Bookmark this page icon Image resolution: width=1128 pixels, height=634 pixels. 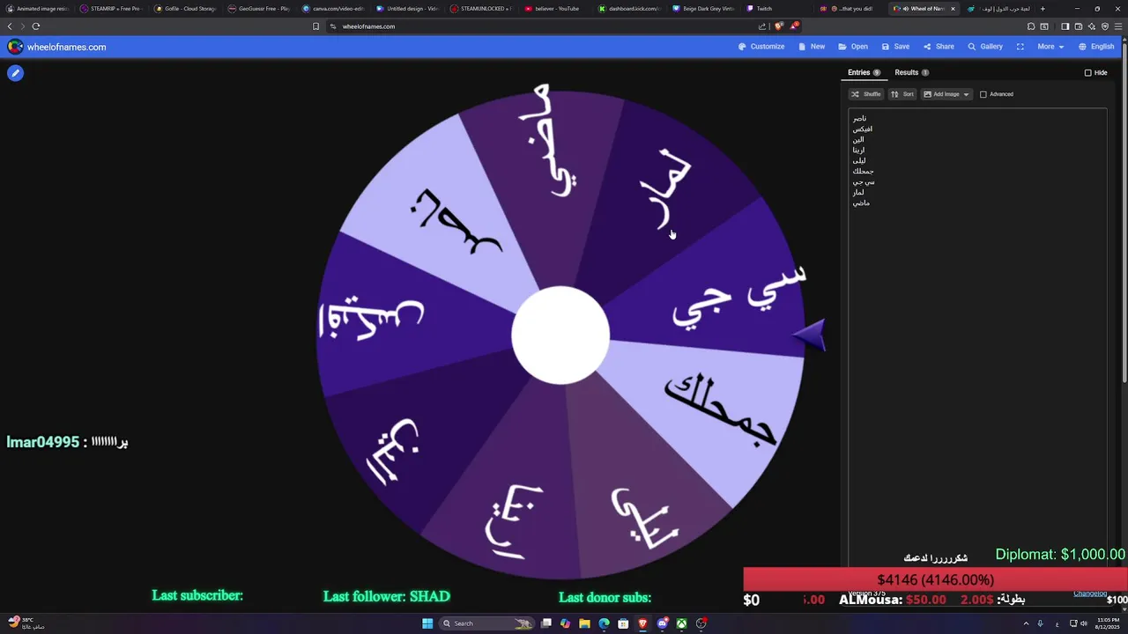[315, 26]
